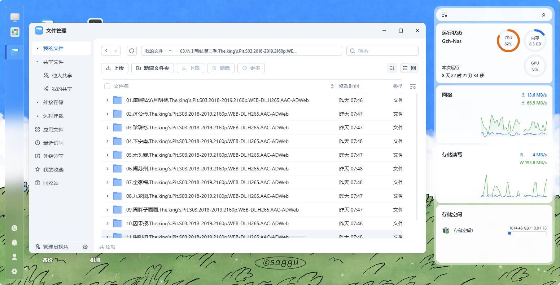The image size is (560, 285).
Task: Select folder 06.闹苏州
Action: [x=251, y=169]
